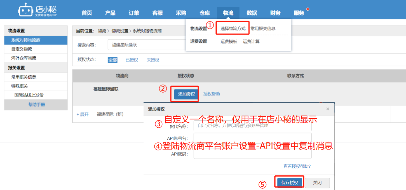Close the 添加授权 dialog with X

coord(328,109)
